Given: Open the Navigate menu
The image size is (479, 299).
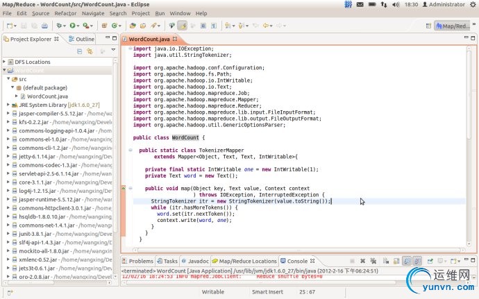Looking at the screenshot, I should tap(93, 13).
